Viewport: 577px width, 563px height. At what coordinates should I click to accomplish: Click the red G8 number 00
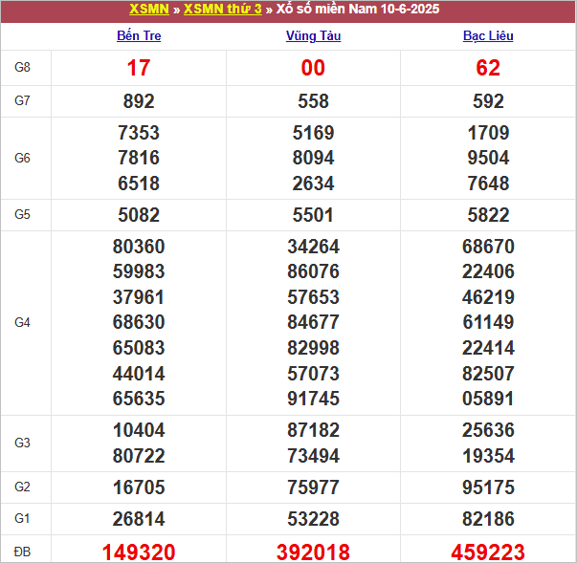pyautogui.click(x=313, y=68)
